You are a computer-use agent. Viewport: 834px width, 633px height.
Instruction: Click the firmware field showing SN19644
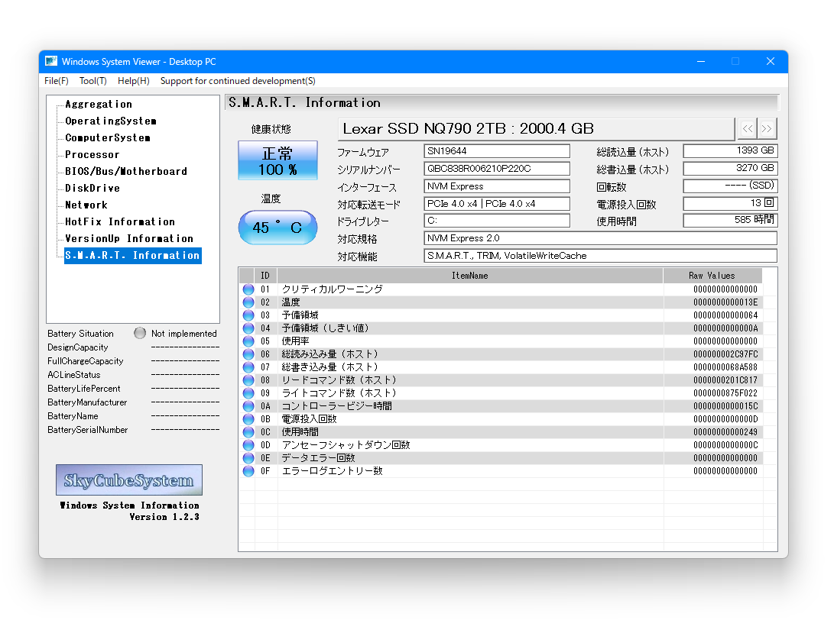point(496,150)
